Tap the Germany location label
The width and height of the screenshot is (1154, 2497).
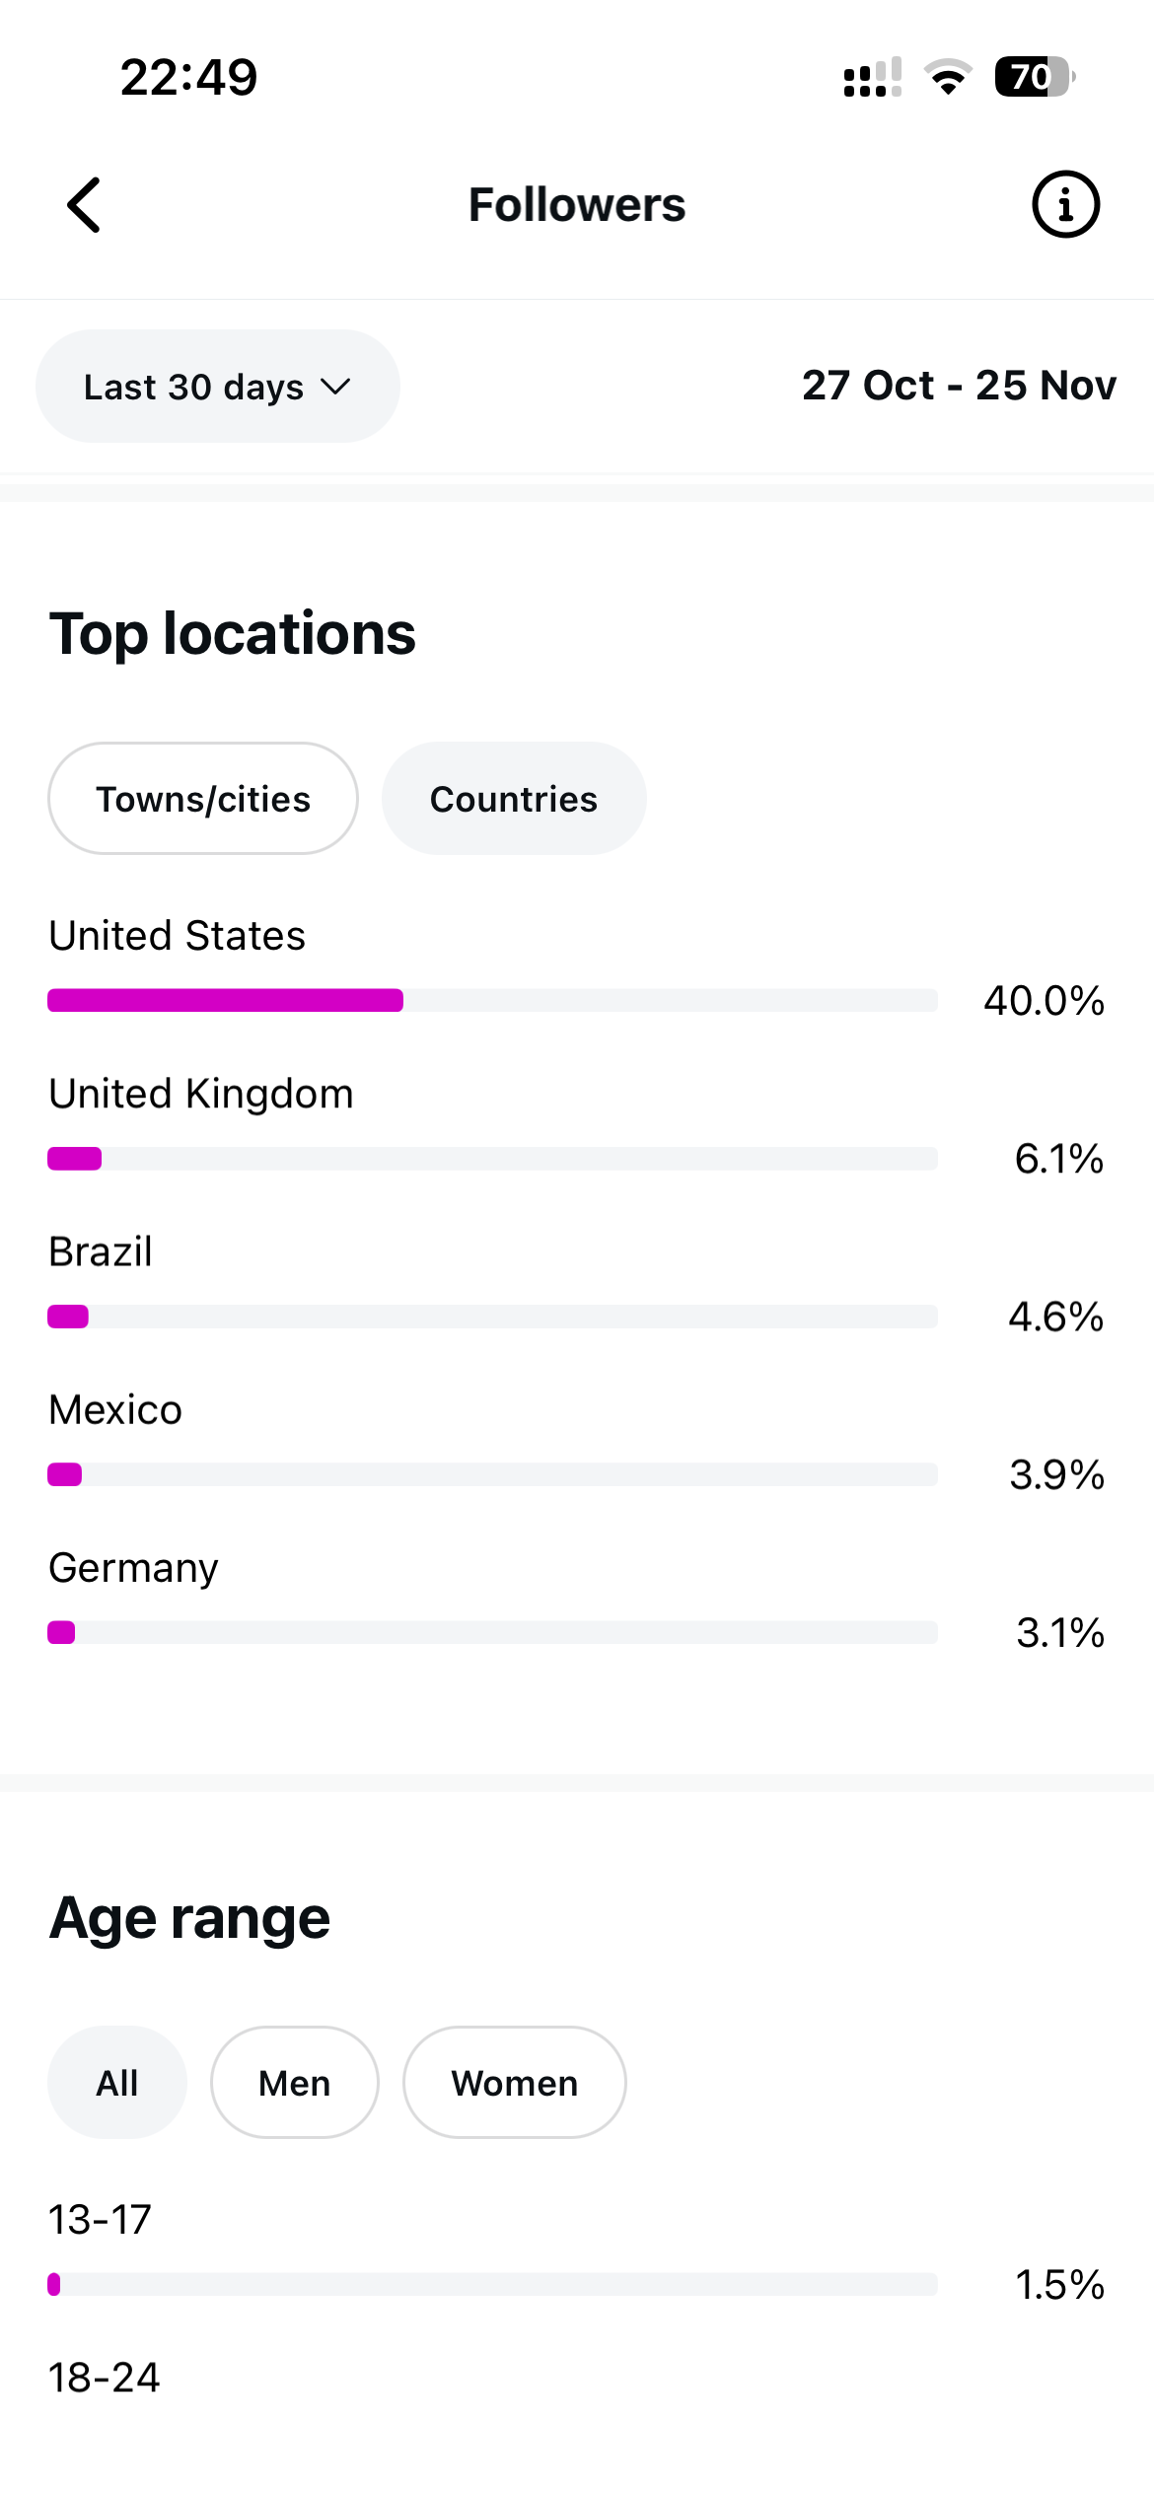click(133, 1568)
